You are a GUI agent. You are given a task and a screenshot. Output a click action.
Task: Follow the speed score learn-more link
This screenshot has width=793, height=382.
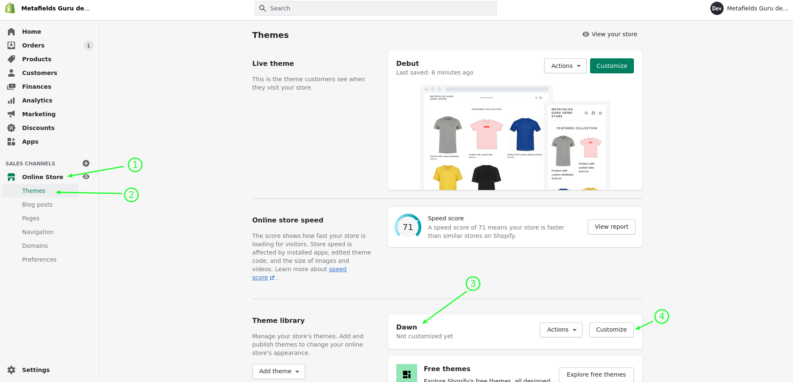click(337, 269)
